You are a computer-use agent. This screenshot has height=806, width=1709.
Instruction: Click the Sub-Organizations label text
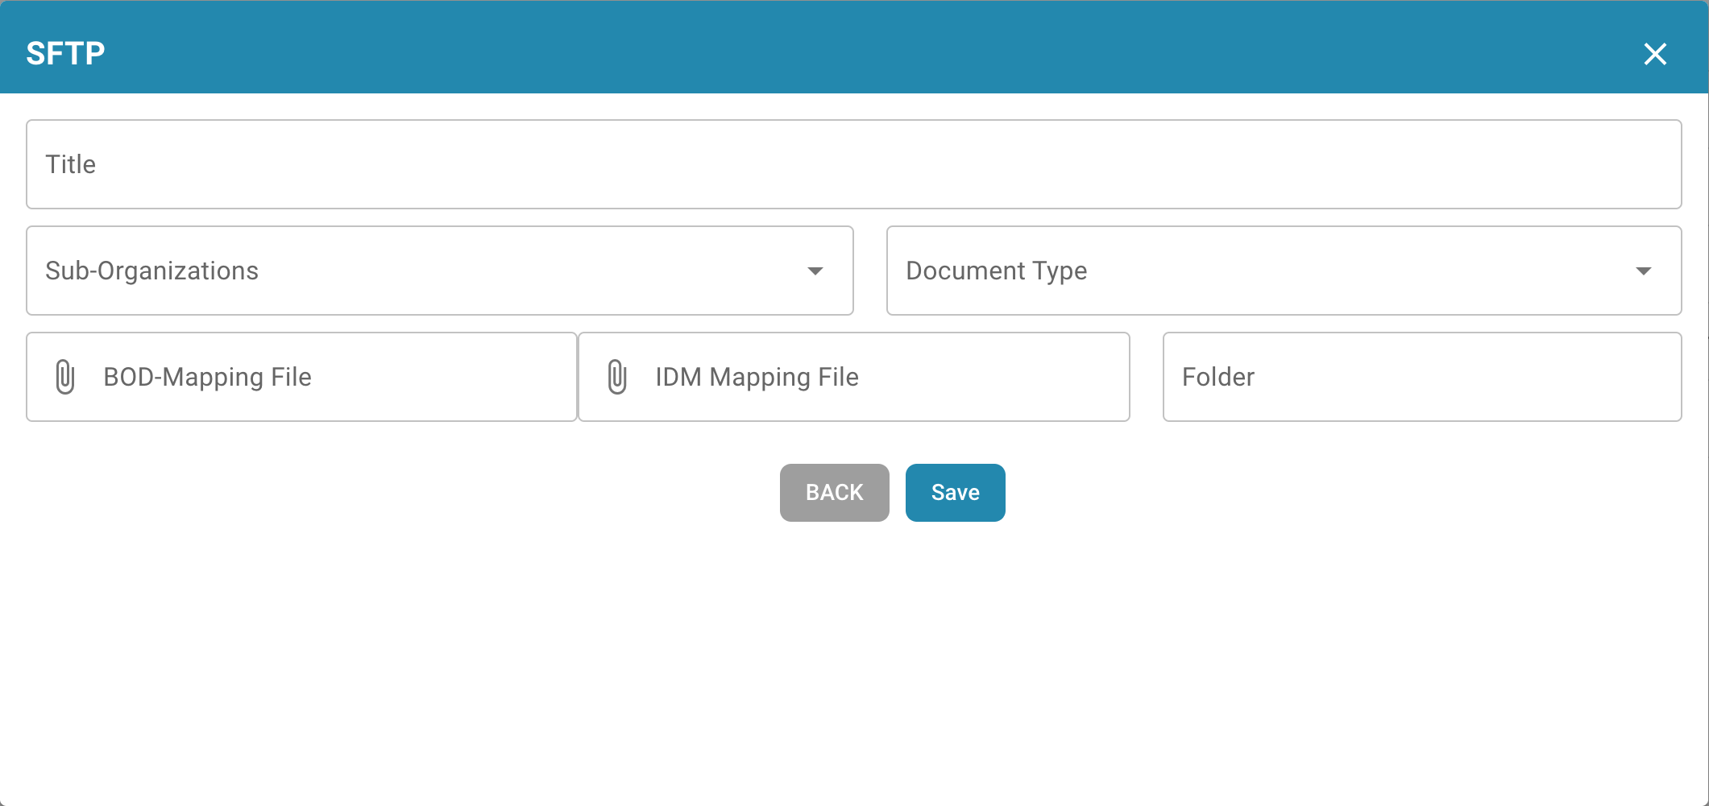tap(151, 271)
